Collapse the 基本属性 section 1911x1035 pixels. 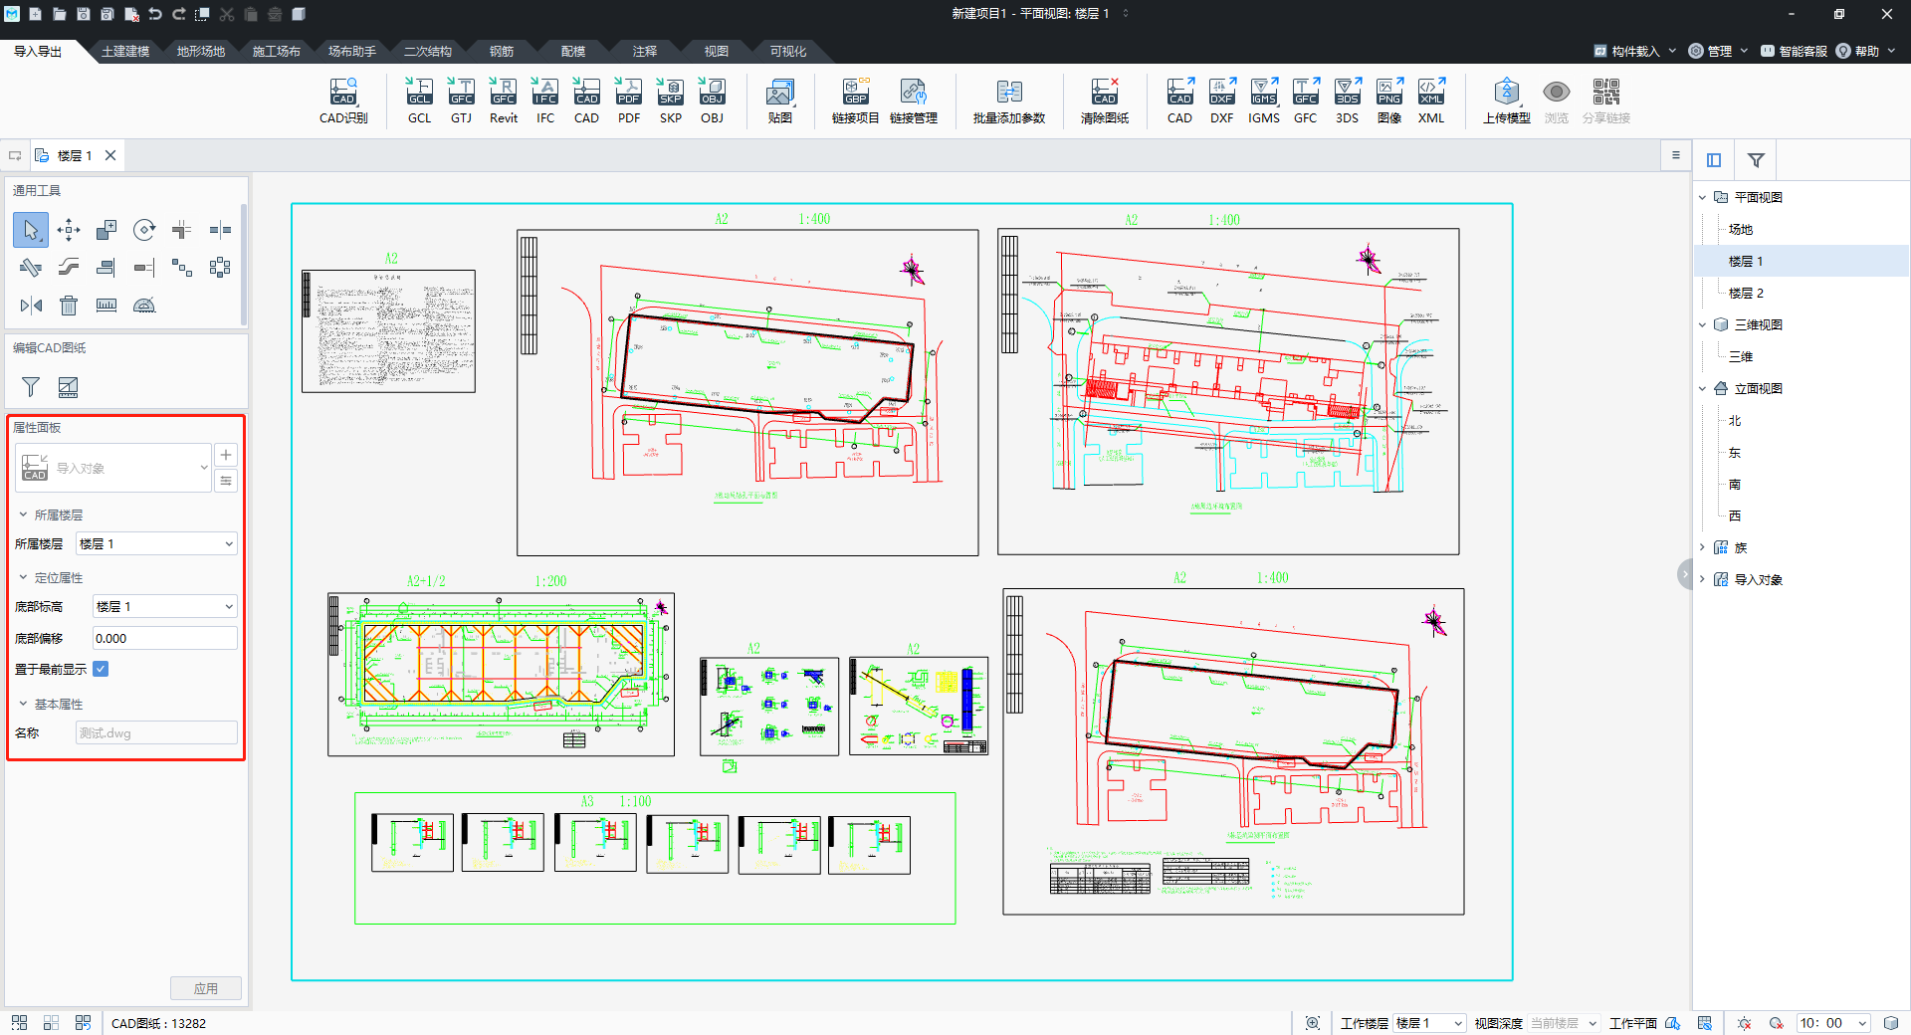tap(23, 704)
